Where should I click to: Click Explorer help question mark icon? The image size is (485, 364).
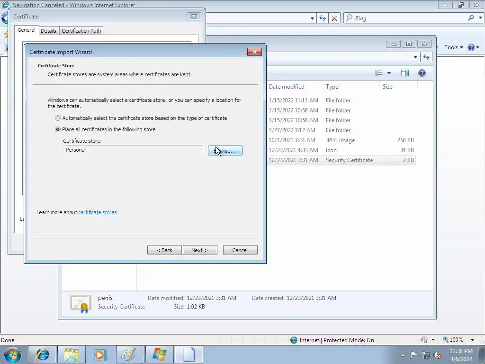click(422, 73)
